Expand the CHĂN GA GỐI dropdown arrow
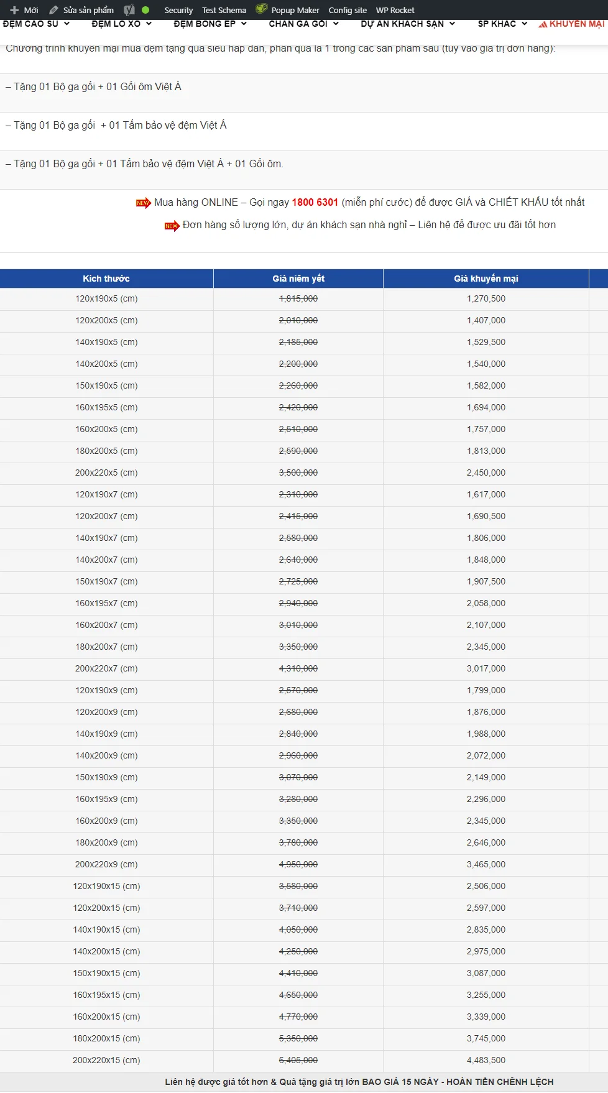 point(336,24)
